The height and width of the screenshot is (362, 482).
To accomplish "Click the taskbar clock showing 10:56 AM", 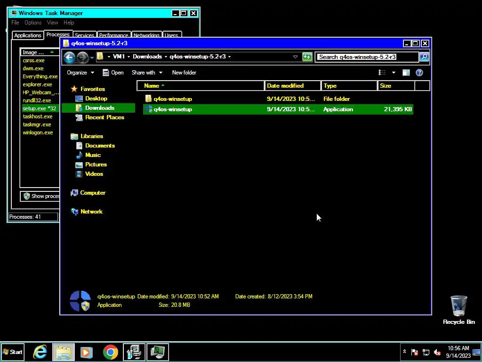I will (x=458, y=352).
